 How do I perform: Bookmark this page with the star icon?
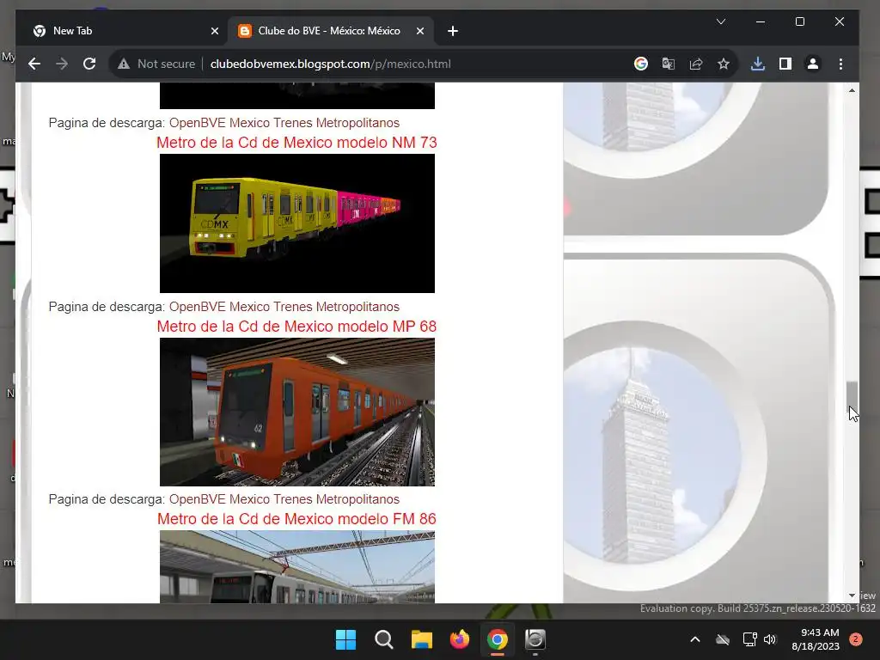coord(724,64)
